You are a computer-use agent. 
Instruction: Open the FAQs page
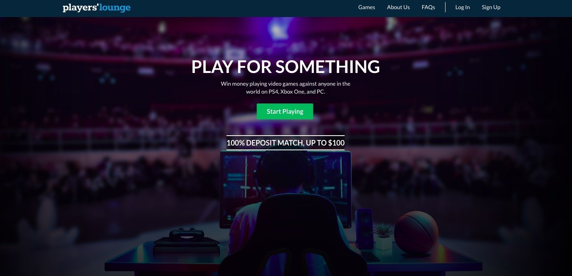pos(428,7)
